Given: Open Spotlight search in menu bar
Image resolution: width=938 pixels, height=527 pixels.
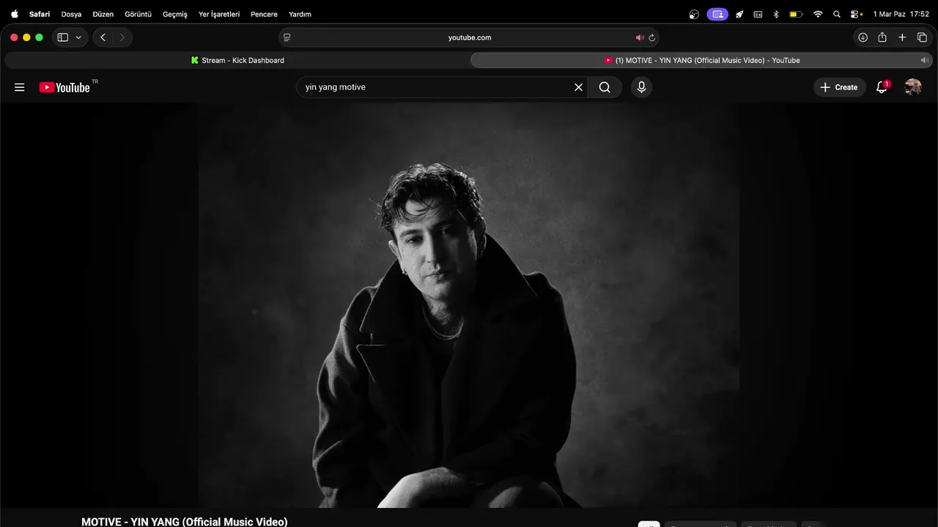Looking at the screenshot, I should [x=837, y=14].
